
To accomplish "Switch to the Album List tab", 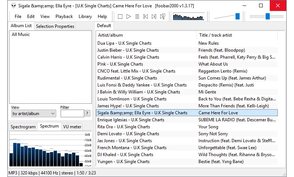I will pyautogui.click(x=21, y=26).
